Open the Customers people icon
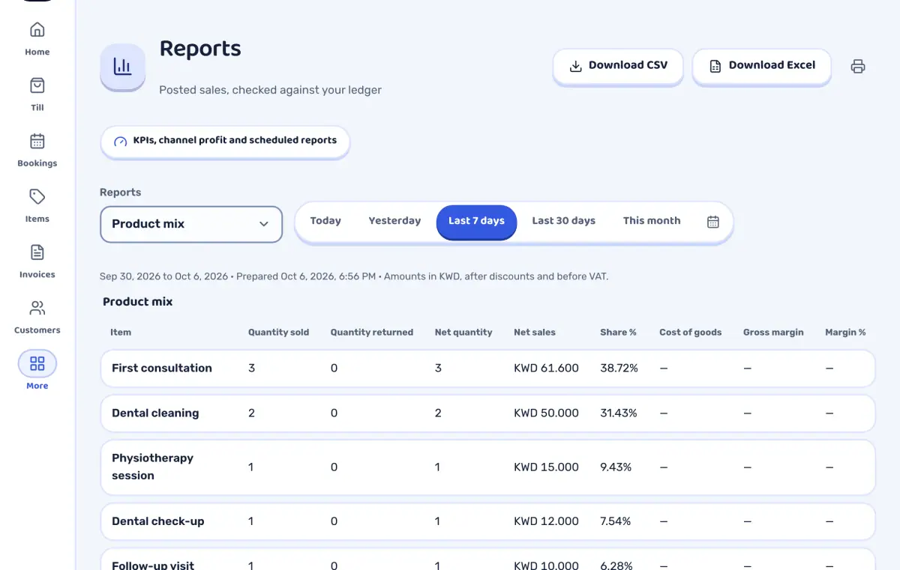Image resolution: width=900 pixels, height=570 pixels. 37,308
